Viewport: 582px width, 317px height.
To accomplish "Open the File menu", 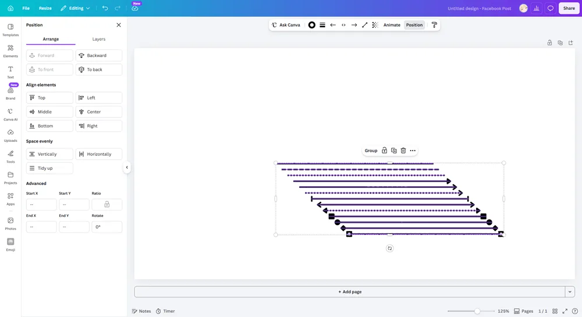I will 26,8.
